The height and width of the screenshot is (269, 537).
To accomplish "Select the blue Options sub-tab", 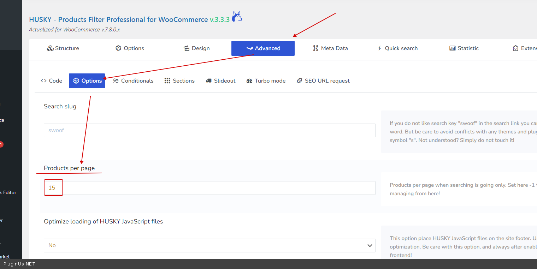I will [87, 81].
